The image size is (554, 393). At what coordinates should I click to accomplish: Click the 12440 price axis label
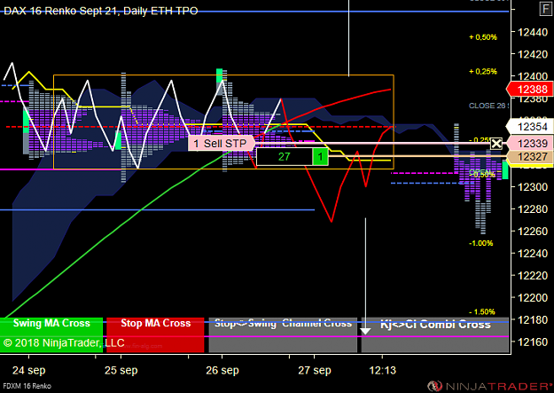coord(533,32)
